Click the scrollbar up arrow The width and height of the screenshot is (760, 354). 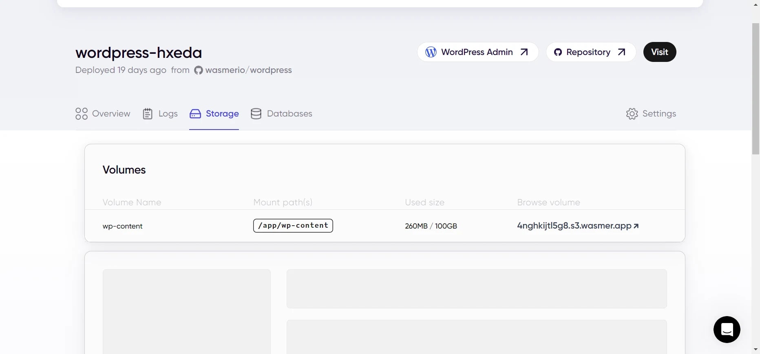point(756,4)
